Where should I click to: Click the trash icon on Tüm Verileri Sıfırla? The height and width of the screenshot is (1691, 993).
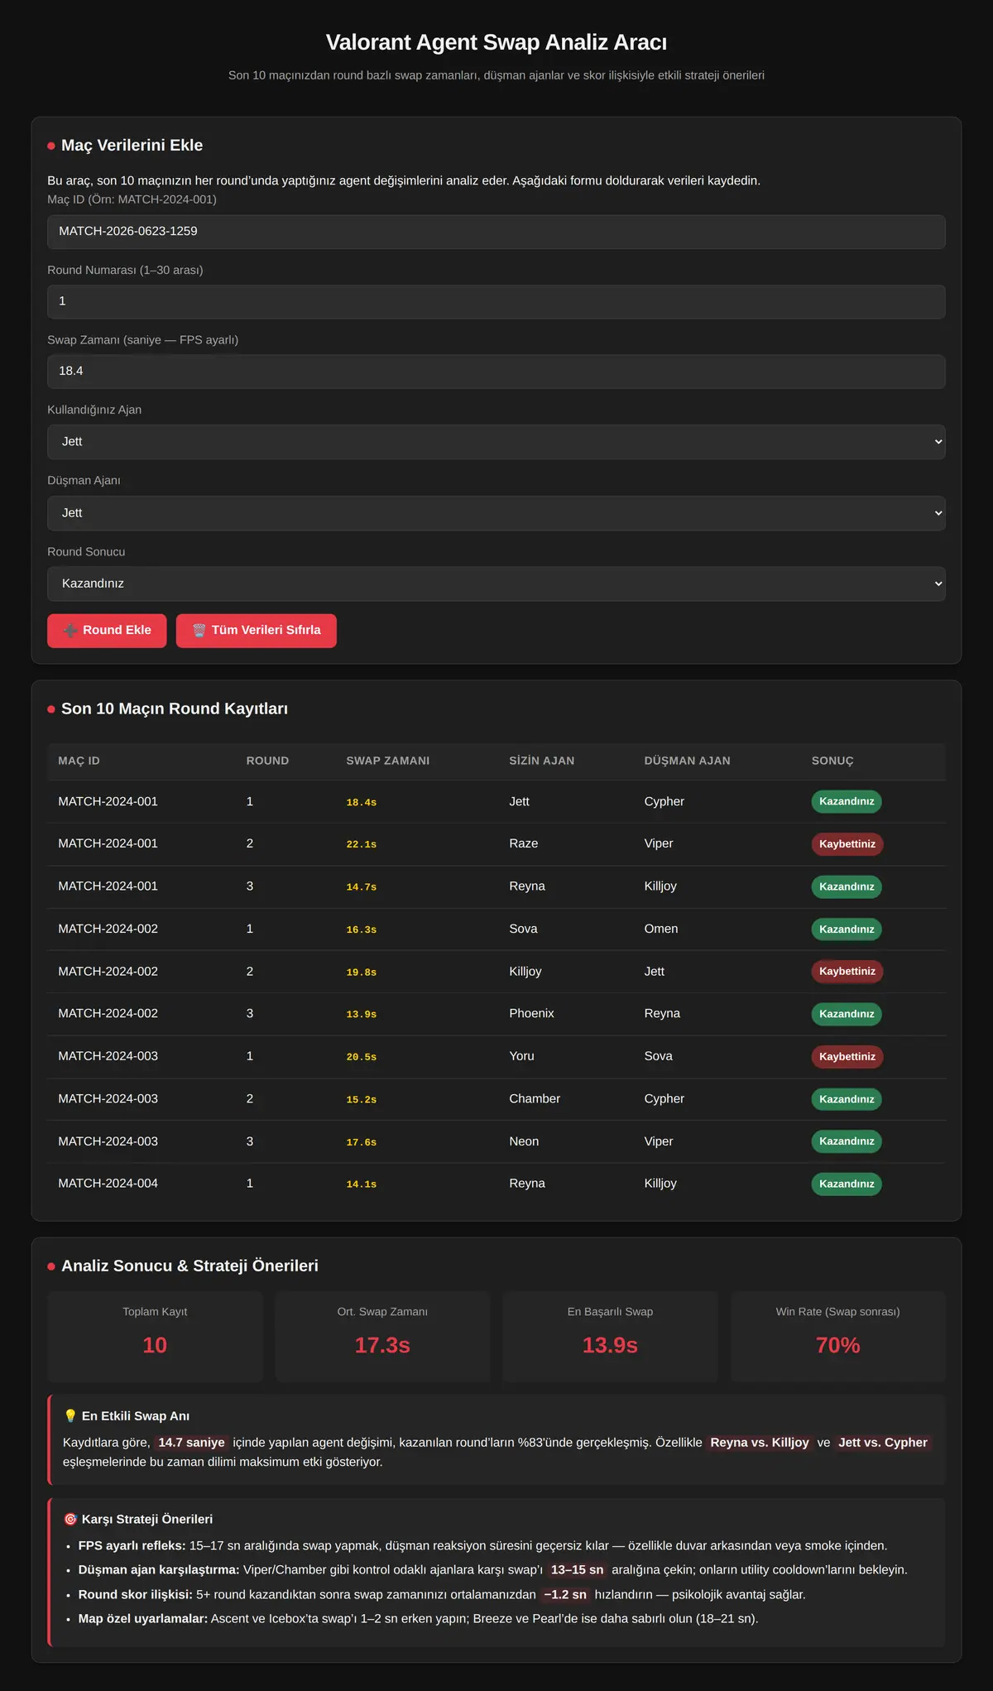[199, 631]
